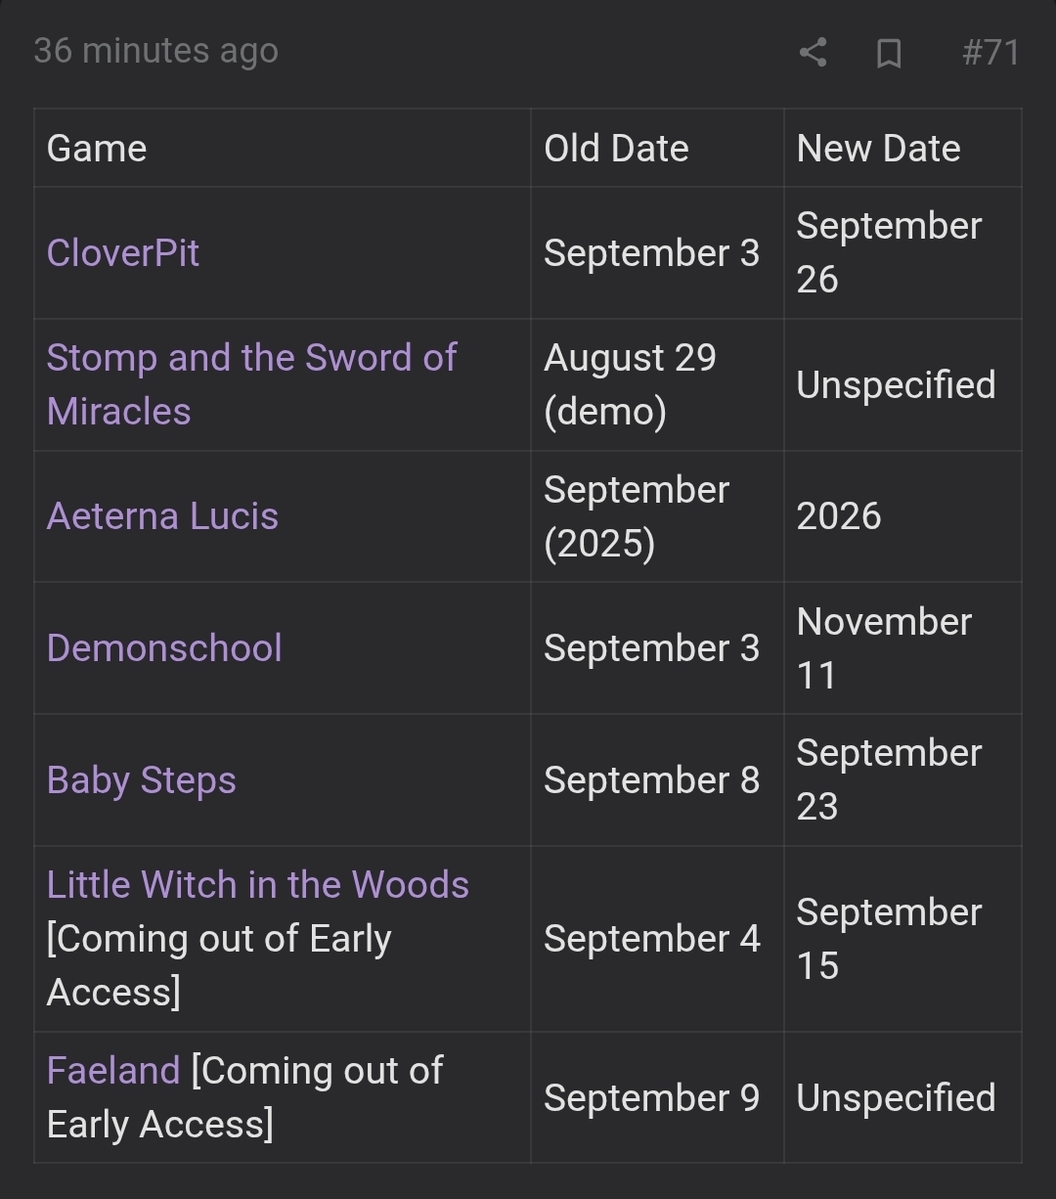Open Little Witch in the Woods link
The width and height of the screenshot is (1056, 1199).
click(258, 884)
